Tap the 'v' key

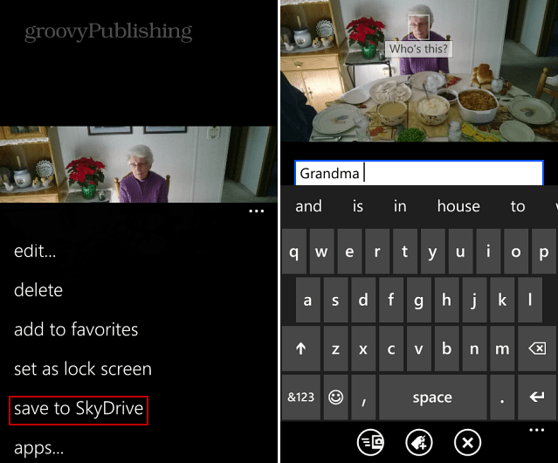419,349
